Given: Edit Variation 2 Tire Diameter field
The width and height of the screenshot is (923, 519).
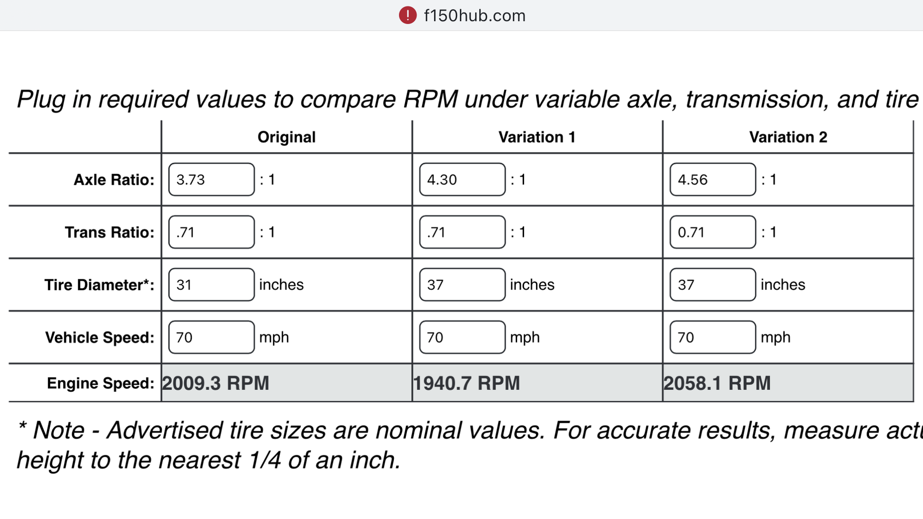Looking at the screenshot, I should click(713, 285).
